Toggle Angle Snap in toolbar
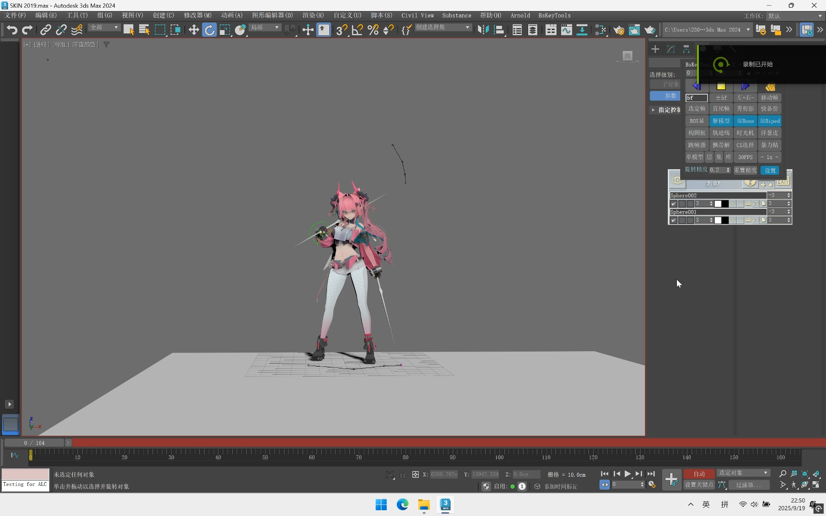The image size is (826, 516). [357, 30]
